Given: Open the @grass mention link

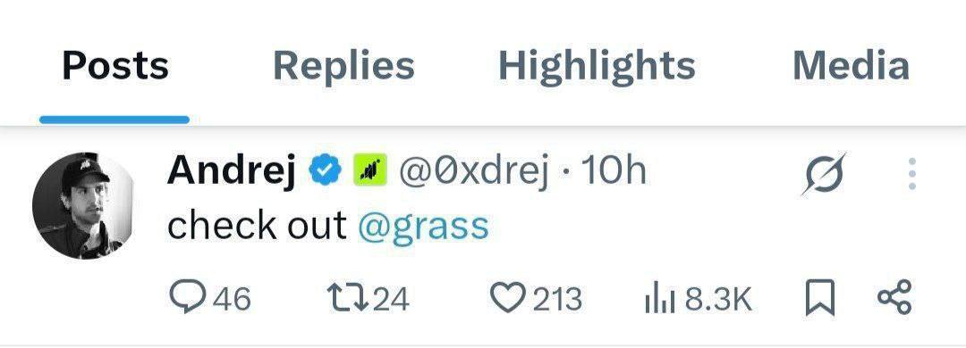Looking at the screenshot, I should point(423,226).
